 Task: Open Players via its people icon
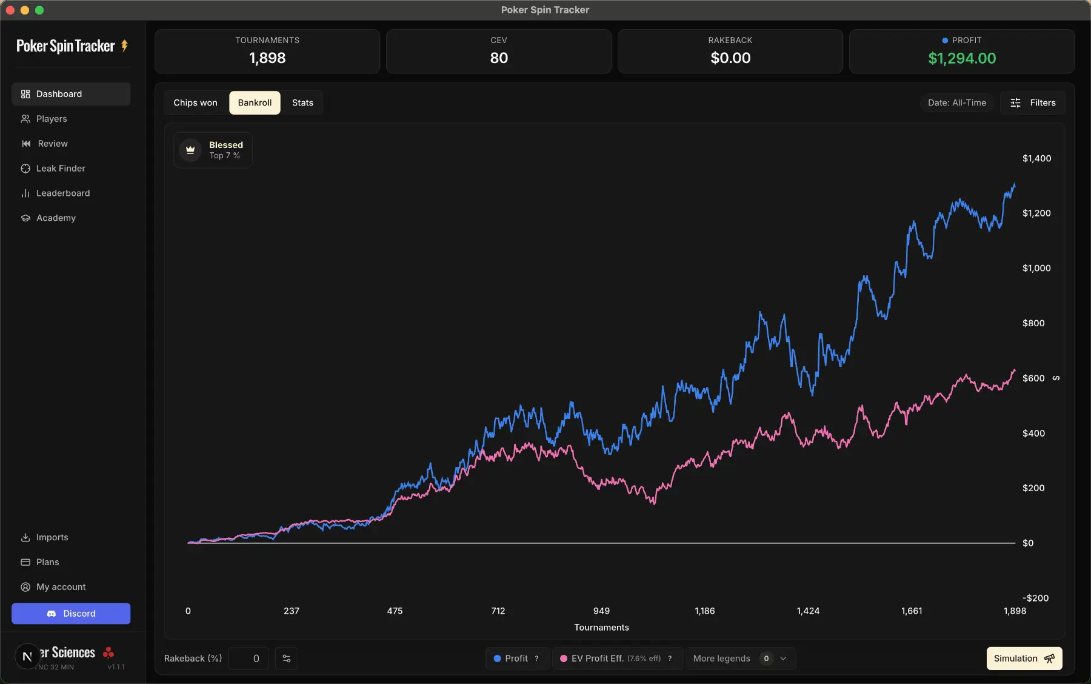click(25, 119)
